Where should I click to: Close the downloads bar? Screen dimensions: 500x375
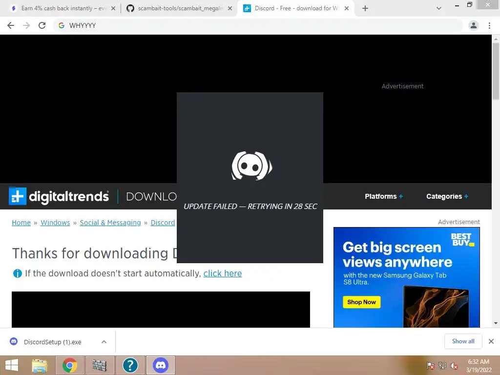tap(491, 341)
